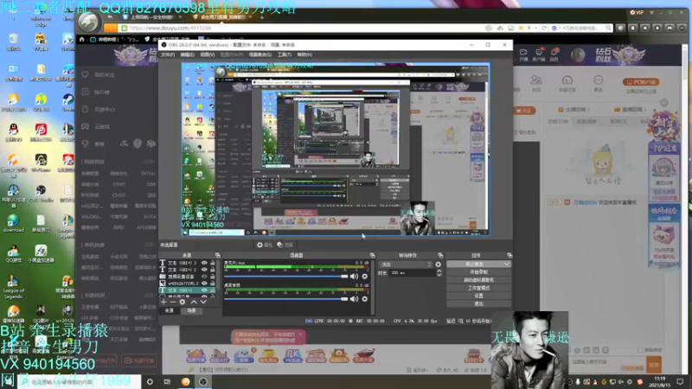Toggle lock on text (GDI+) 3 source
Viewport: 692px width, 389px height.
212,263
